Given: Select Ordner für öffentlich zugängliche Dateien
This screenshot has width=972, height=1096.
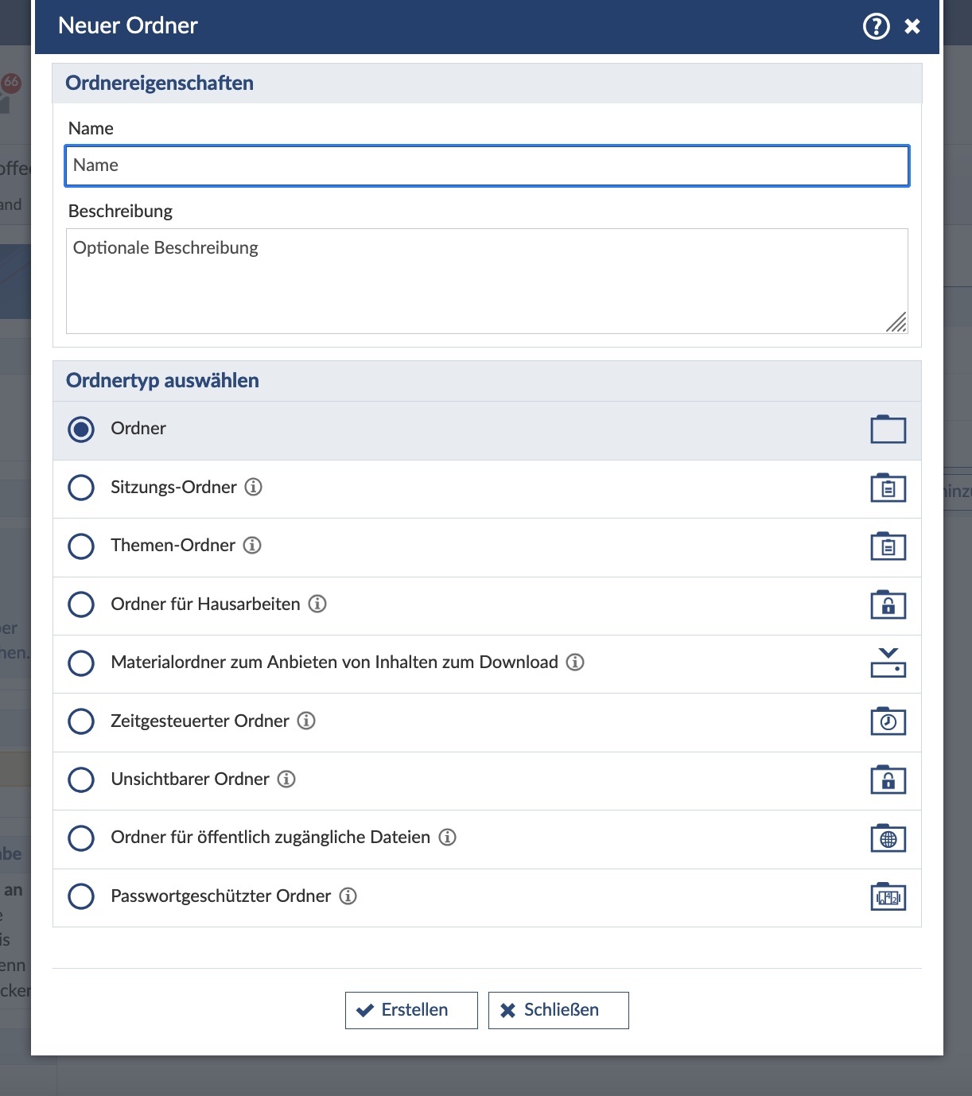Looking at the screenshot, I should click(81, 838).
